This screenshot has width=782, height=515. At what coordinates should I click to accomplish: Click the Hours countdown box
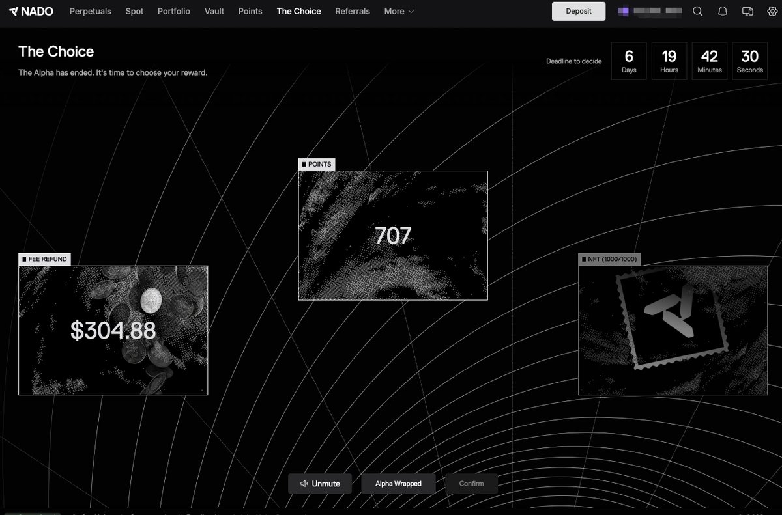[x=669, y=61]
